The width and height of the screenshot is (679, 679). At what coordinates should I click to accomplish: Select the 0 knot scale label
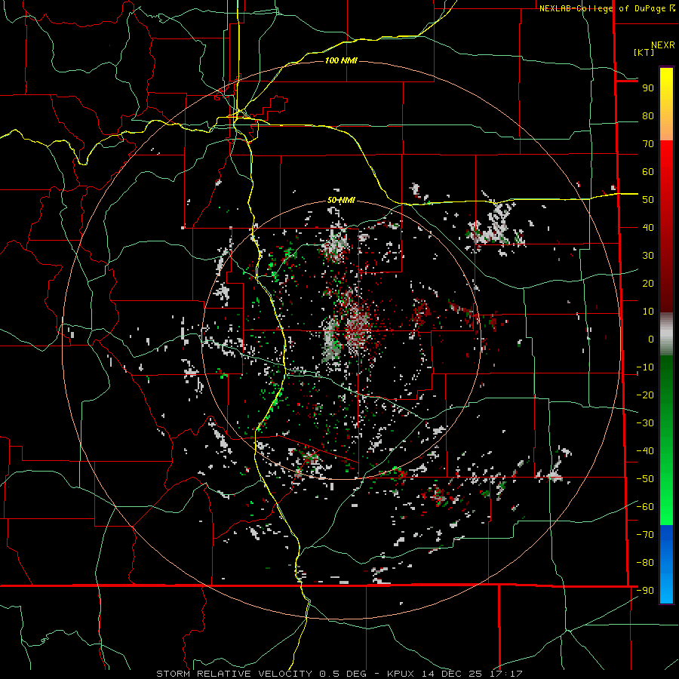click(651, 339)
